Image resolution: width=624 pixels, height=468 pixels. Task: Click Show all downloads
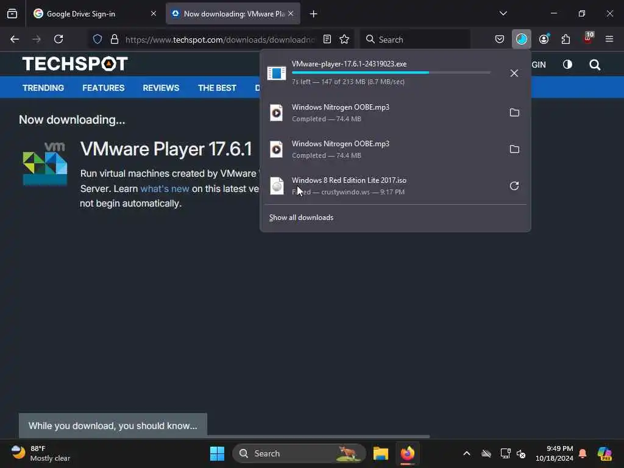click(x=301, y=218)
